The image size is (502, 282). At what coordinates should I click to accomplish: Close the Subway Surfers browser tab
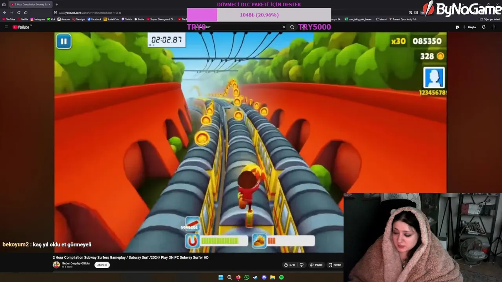49,4
